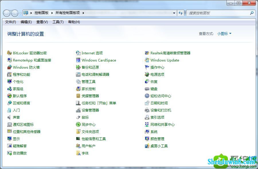Expand the address bar history dropdown arrow

[x=174, y=13]
